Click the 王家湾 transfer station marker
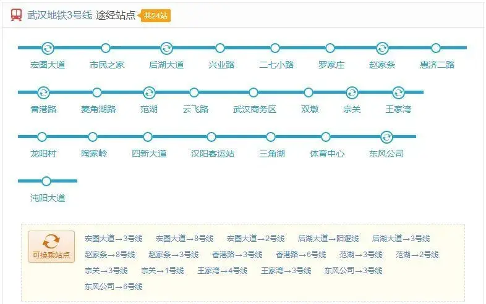Viewport: 486px width, 304px height. click(x=398, y=92)
